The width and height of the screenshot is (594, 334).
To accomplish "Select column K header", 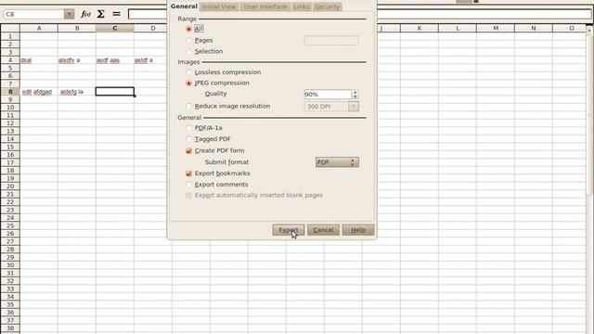I will (420, 28).
